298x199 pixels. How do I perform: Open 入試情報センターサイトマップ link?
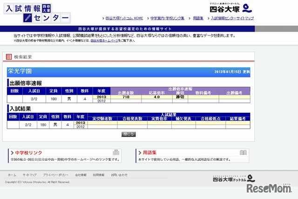point(232,18)
